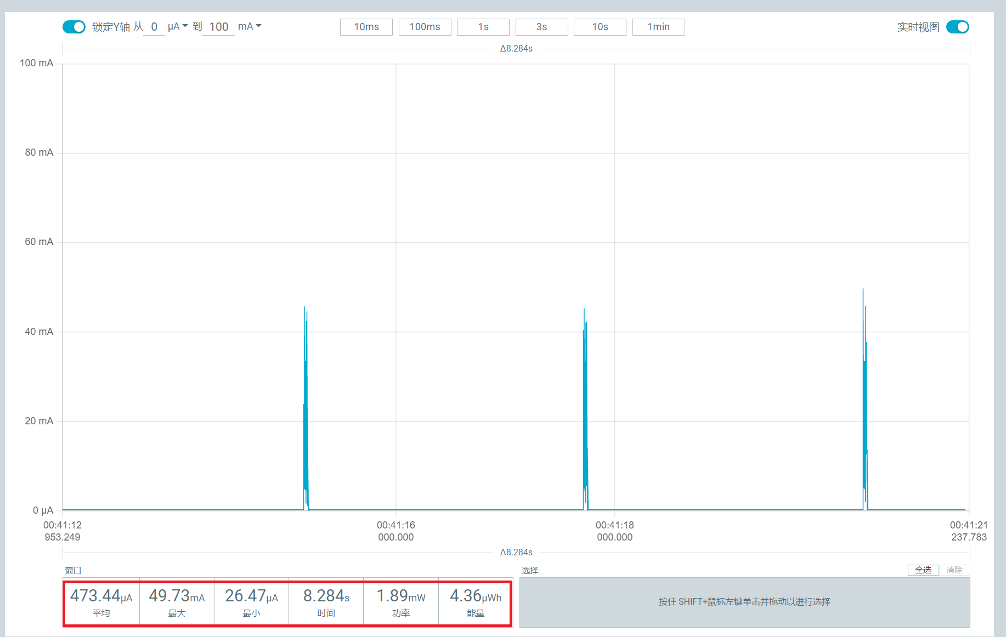Click the average current value 473.44µA
This screenshot has width=1006, height=637.
click(101, 596)
